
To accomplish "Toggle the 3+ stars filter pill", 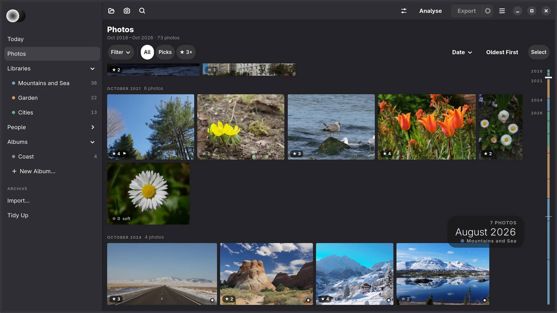I will [x=186, y=52].
